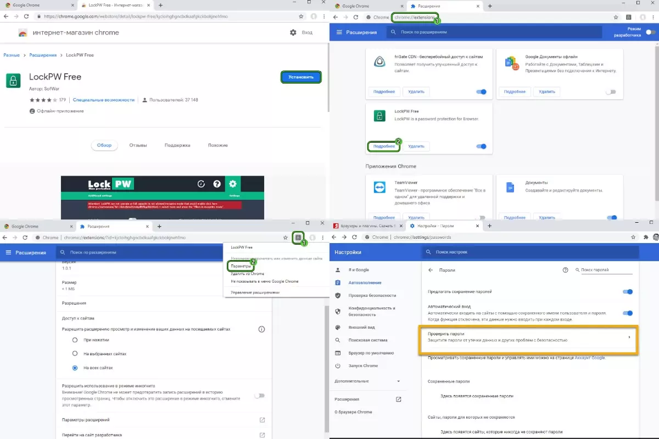
Task: Open the help icon on the Пароли page
Action: (x=565, y=270)
